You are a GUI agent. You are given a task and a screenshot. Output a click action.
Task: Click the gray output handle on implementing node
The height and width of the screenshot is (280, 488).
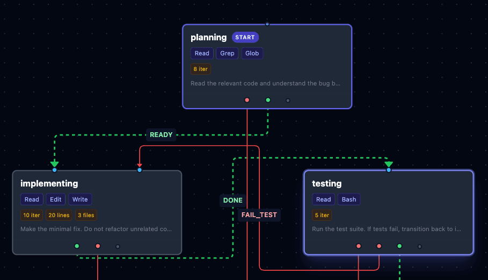(118, 246)
